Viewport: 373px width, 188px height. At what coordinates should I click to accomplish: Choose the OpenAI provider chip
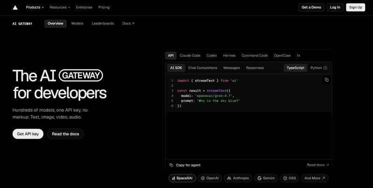(x=210, y=178)
